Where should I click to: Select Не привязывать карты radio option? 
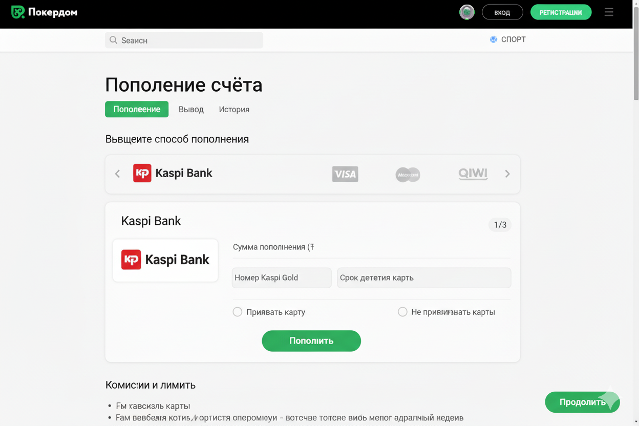click(402, 312)
